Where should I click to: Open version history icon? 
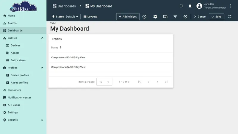(x=185, y=17)
